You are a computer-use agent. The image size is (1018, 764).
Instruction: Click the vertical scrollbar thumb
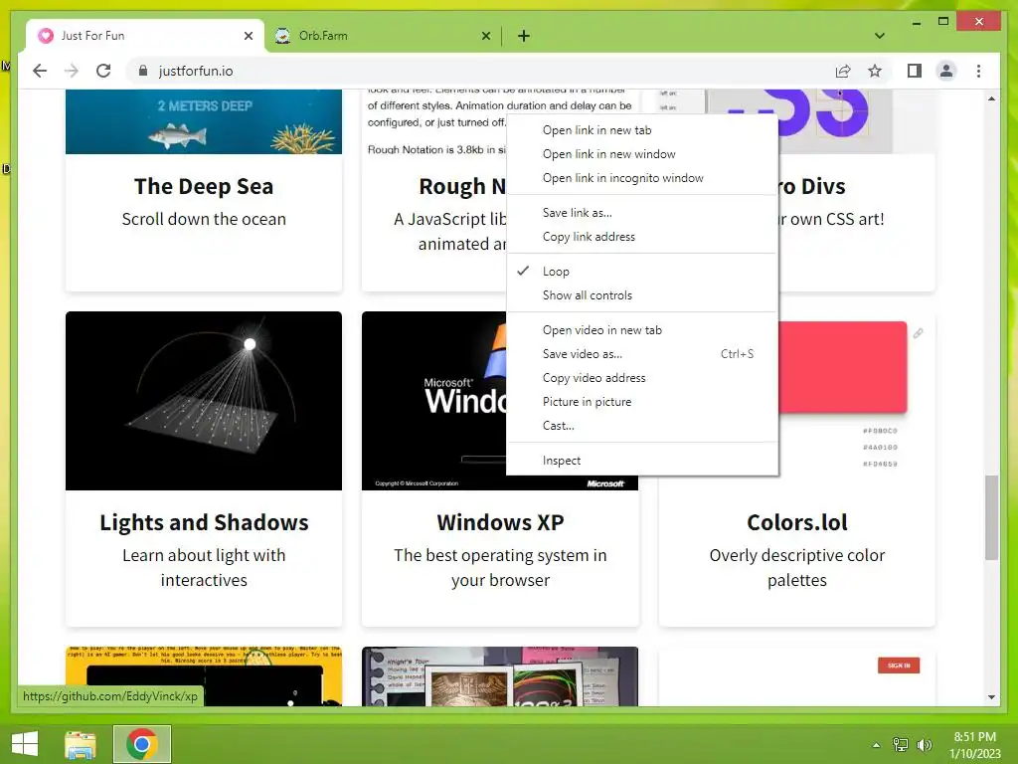991,517
